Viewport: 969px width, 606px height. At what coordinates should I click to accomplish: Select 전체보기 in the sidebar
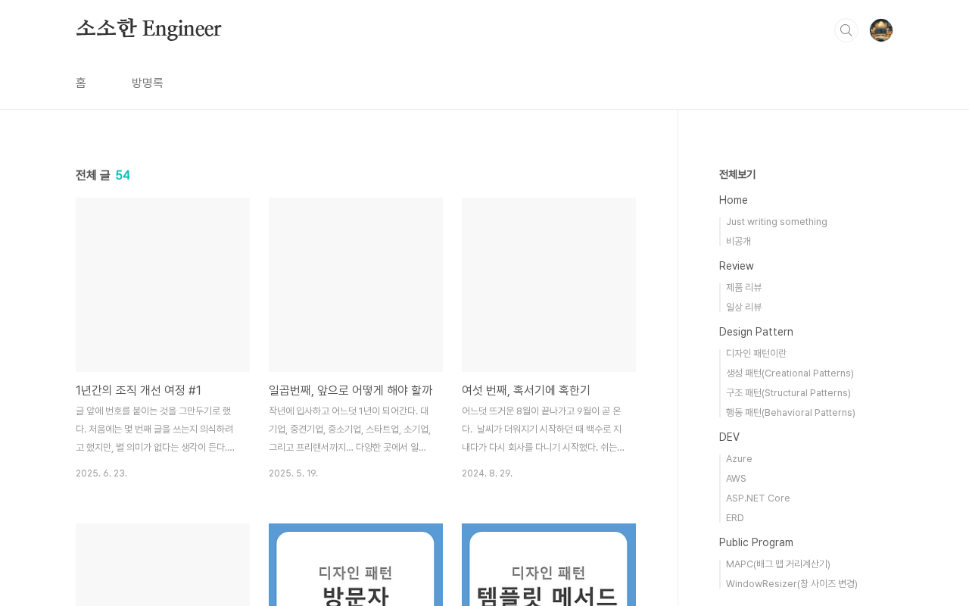737,174
